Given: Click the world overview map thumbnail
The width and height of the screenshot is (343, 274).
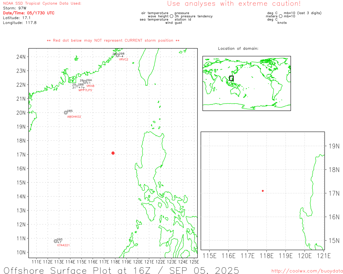Looking at the screenshot, I should (247, 83).
